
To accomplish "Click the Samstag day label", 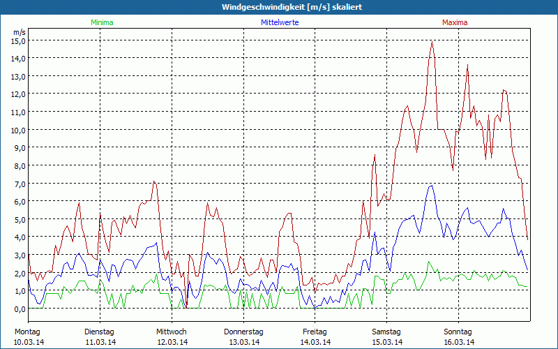I will coord(386,332).
